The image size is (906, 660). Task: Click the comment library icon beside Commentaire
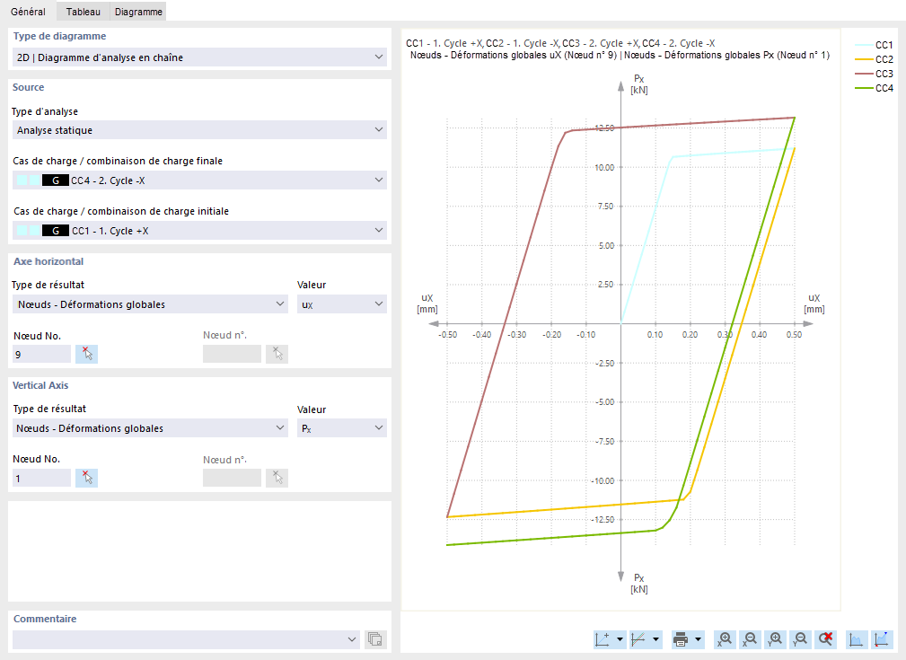(x=375, y=639)
